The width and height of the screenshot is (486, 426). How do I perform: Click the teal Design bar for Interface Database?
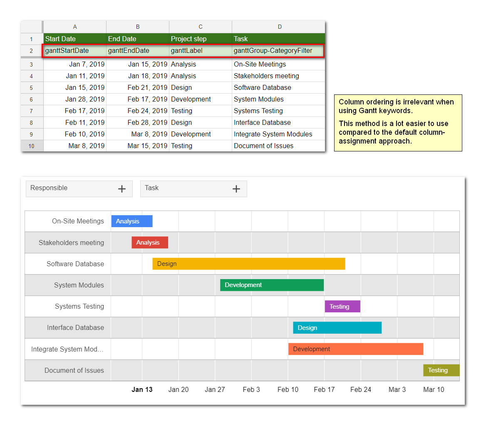coord(337,328)
